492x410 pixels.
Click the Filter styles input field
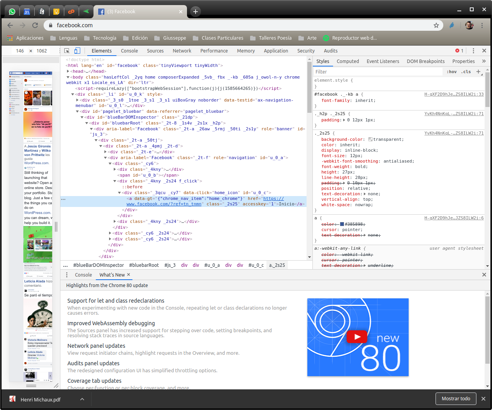378,72
